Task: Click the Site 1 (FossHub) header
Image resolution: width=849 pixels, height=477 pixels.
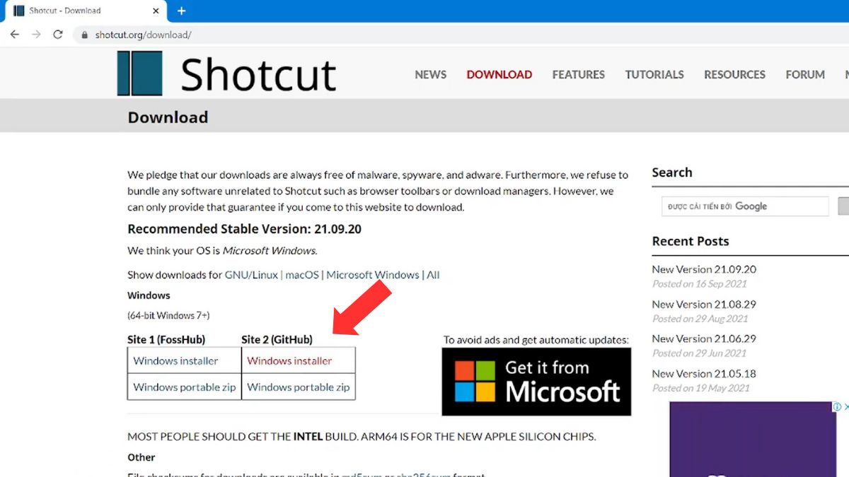Action: 166,340
